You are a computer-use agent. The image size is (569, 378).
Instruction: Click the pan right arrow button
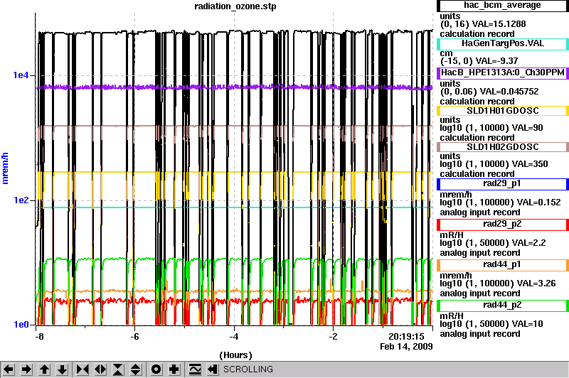pyautogui.click(x=26, y=369)
